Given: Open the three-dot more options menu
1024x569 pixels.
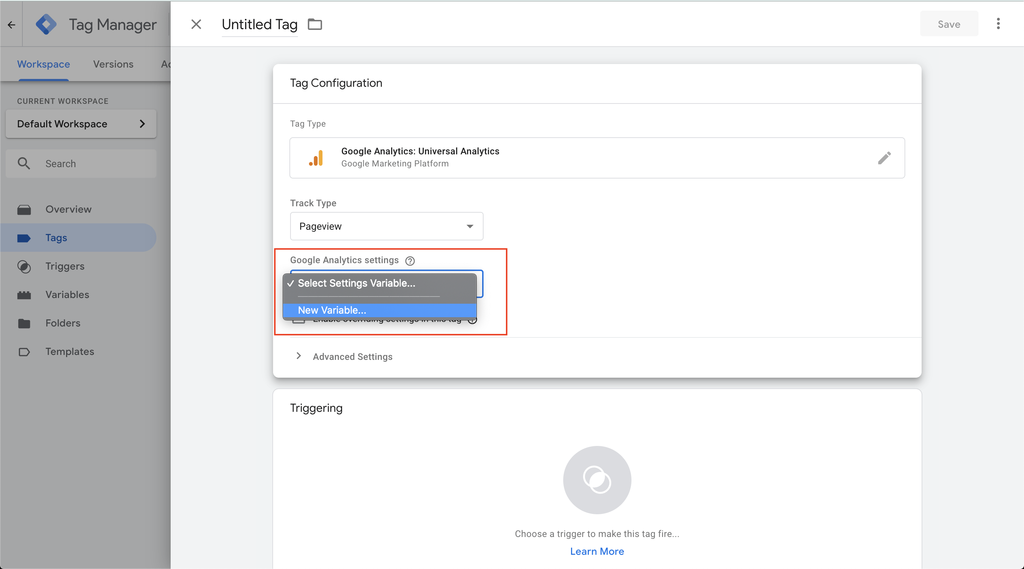Looking at the screenshot, I should click(998, 24).
